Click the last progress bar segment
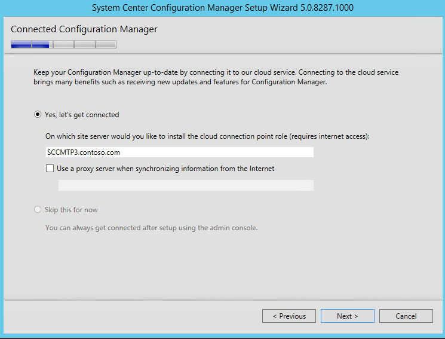445x339 pixels. [106, 44]
